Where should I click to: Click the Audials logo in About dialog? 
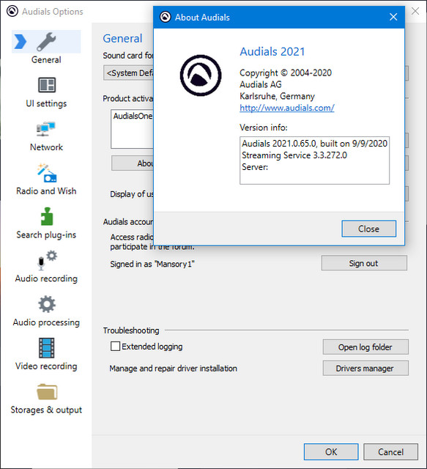pyautogui.click(x=201, y=75)
